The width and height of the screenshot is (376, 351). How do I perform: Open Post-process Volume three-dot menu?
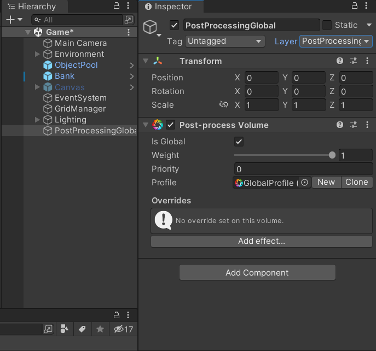(x=367, y=125)
